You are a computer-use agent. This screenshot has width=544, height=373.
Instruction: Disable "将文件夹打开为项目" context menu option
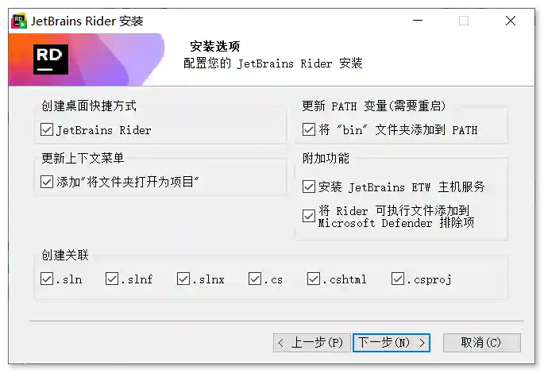click(47, 182)
